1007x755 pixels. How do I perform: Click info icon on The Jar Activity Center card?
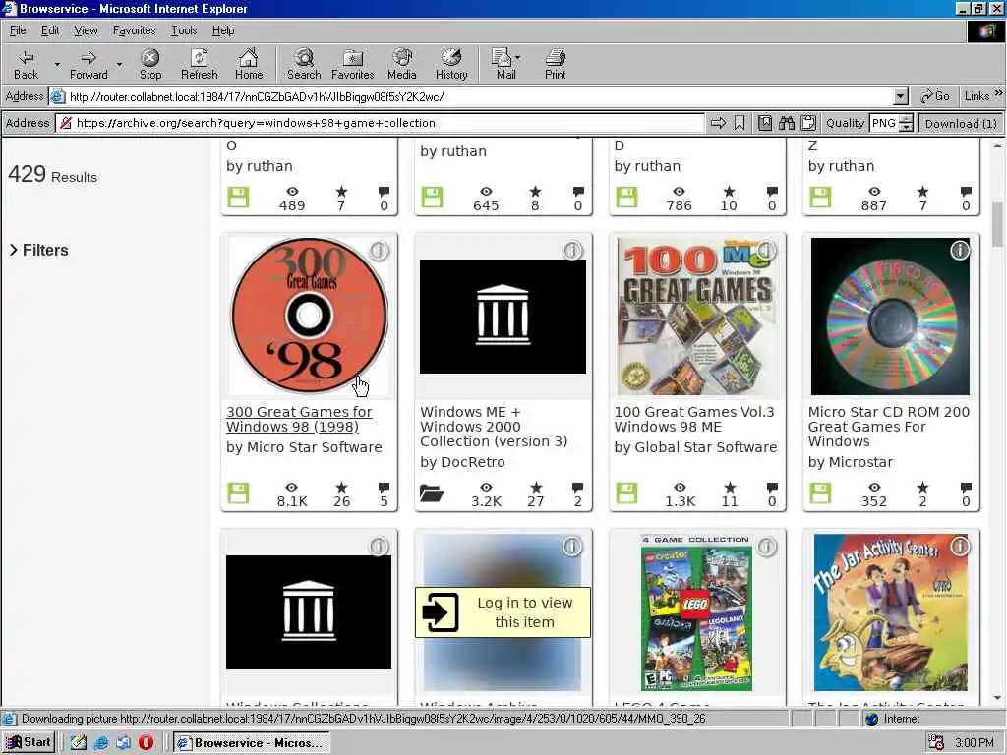(x=960, y=547)
